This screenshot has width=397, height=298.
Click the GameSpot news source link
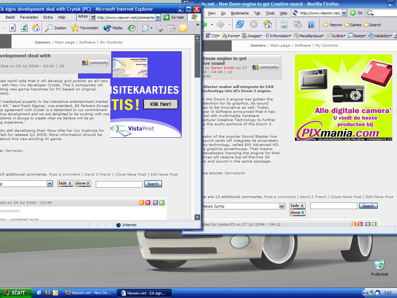pyautogui.click(x=235, y=173)
